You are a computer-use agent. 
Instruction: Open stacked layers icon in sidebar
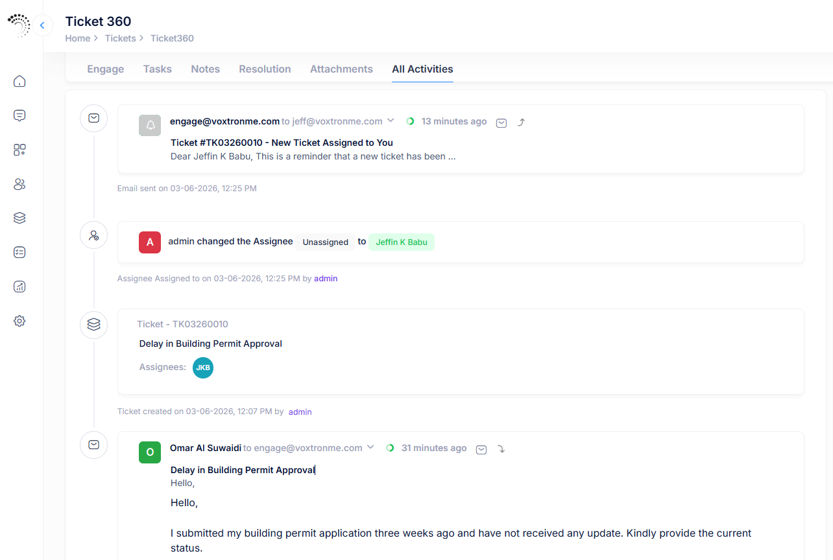click(19, 218)
